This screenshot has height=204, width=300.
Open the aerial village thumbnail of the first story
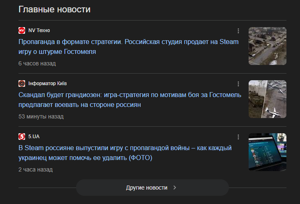(x=267, y=46)
